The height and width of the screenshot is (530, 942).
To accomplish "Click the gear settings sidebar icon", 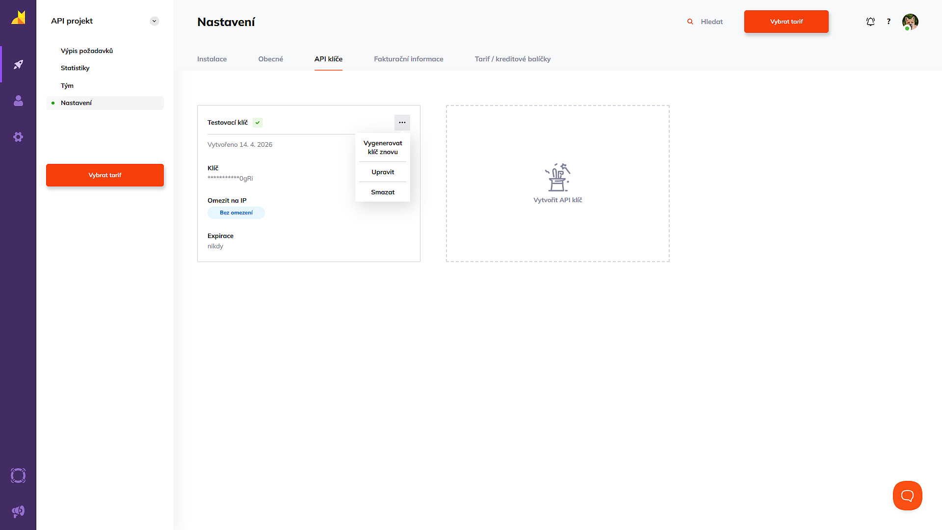I will tap(18, 137).
